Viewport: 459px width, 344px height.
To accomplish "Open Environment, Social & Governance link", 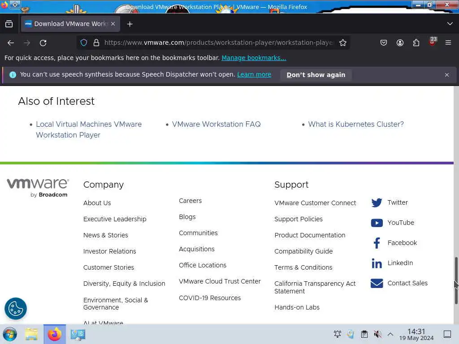I will point(116,304).
